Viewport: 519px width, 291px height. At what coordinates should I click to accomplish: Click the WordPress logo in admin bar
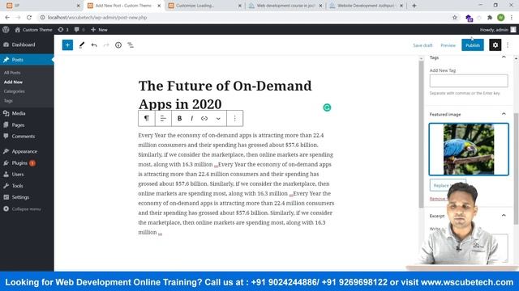[x=6, y=30]
